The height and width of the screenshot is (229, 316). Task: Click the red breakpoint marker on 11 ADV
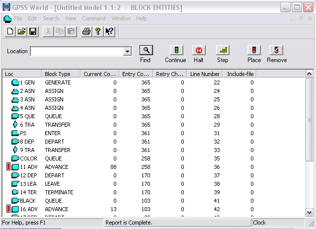click(8, 167)
